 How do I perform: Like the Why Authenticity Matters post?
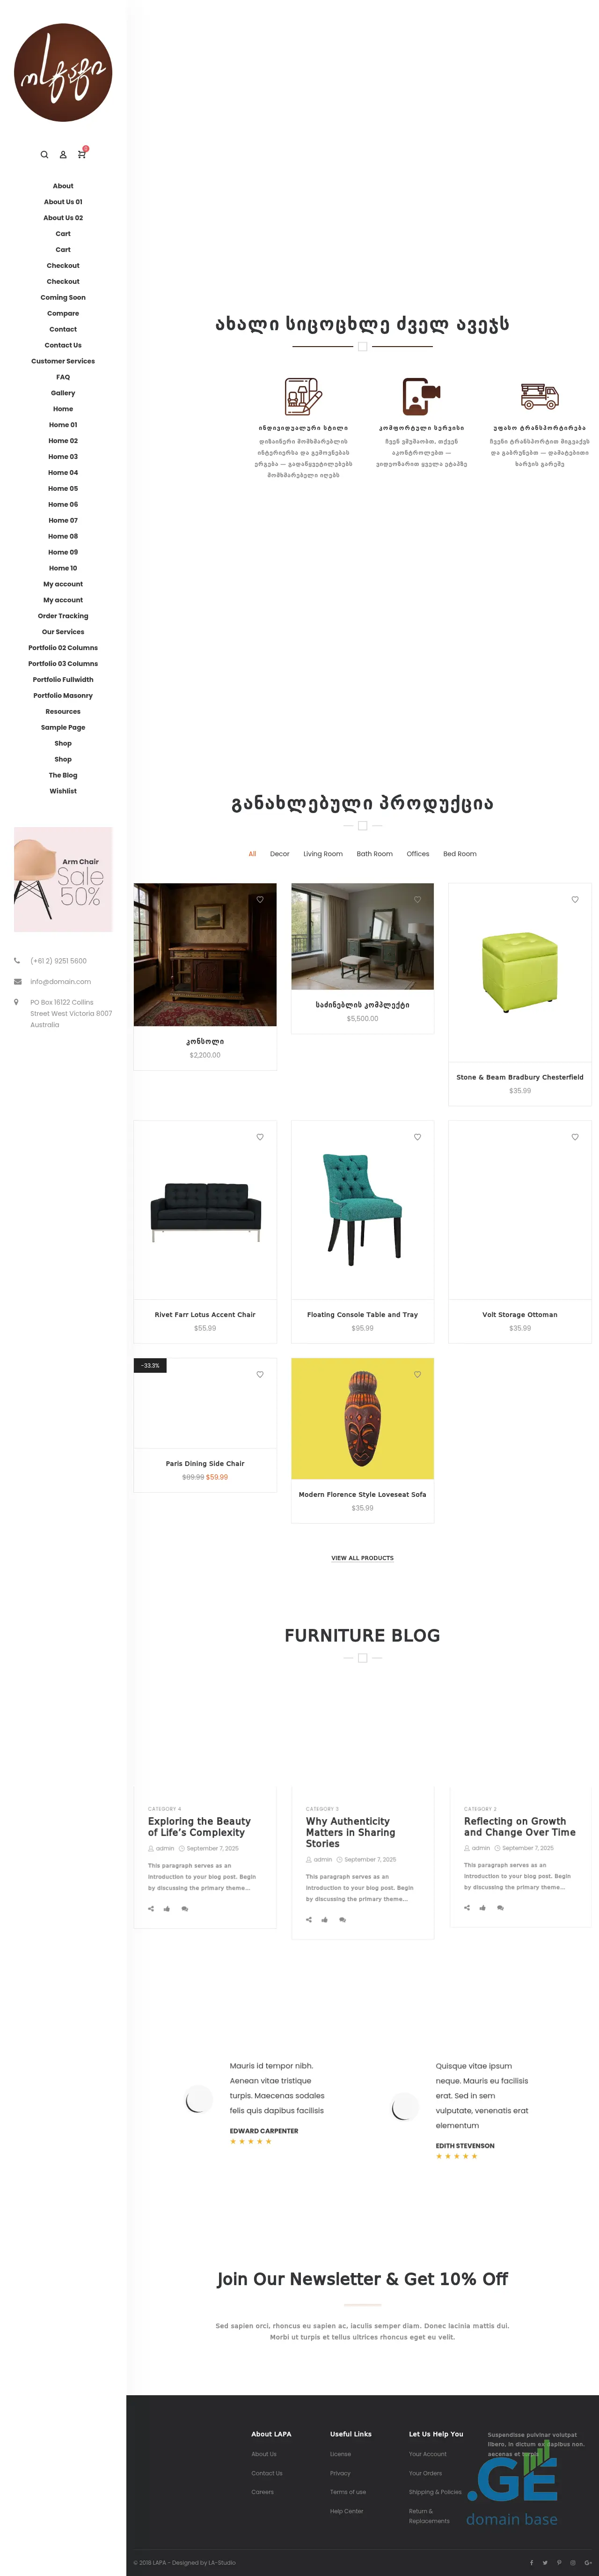324,1919
